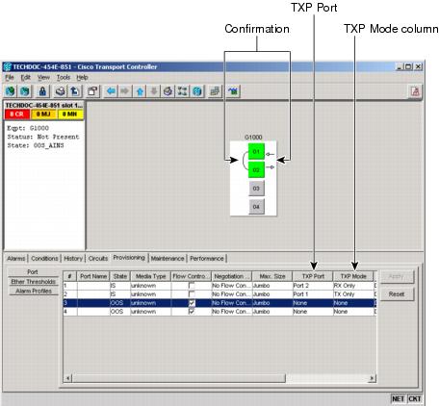The height and width of the screenshot is (406, 439).
Task: Open TXP Port cell showing Port 2
Action: click(313, 286)
